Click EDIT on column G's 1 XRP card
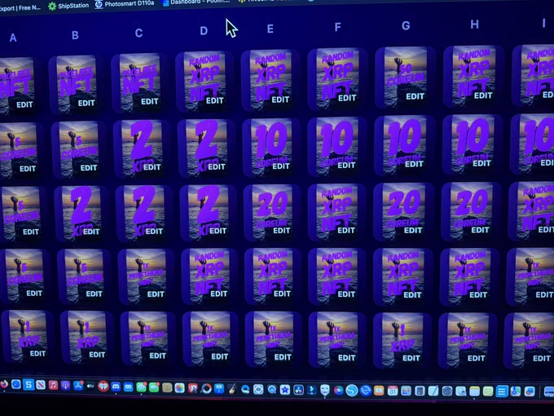554x416 pixels. tap(411, 358)
